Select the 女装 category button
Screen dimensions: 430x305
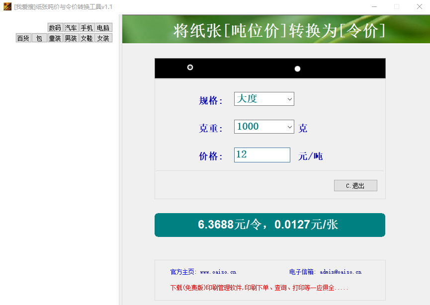tap(103, 38)
